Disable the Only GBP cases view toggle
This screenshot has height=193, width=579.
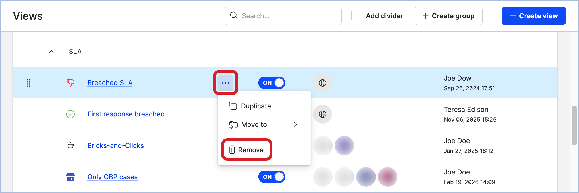click(x=272, y=177)
